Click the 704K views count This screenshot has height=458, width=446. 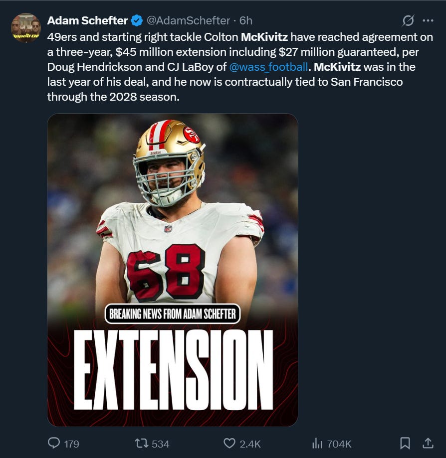[x=339, y=444]
